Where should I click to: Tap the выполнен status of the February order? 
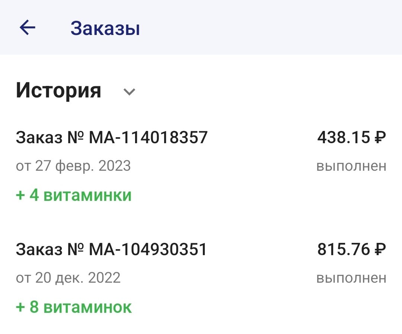click(351, 166)
